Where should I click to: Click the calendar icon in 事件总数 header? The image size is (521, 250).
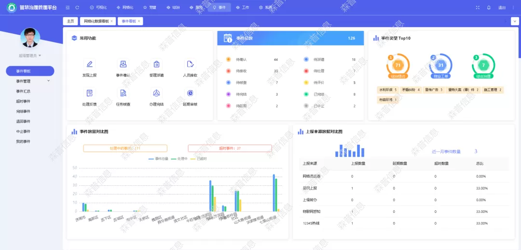click(x=228, y=38)
